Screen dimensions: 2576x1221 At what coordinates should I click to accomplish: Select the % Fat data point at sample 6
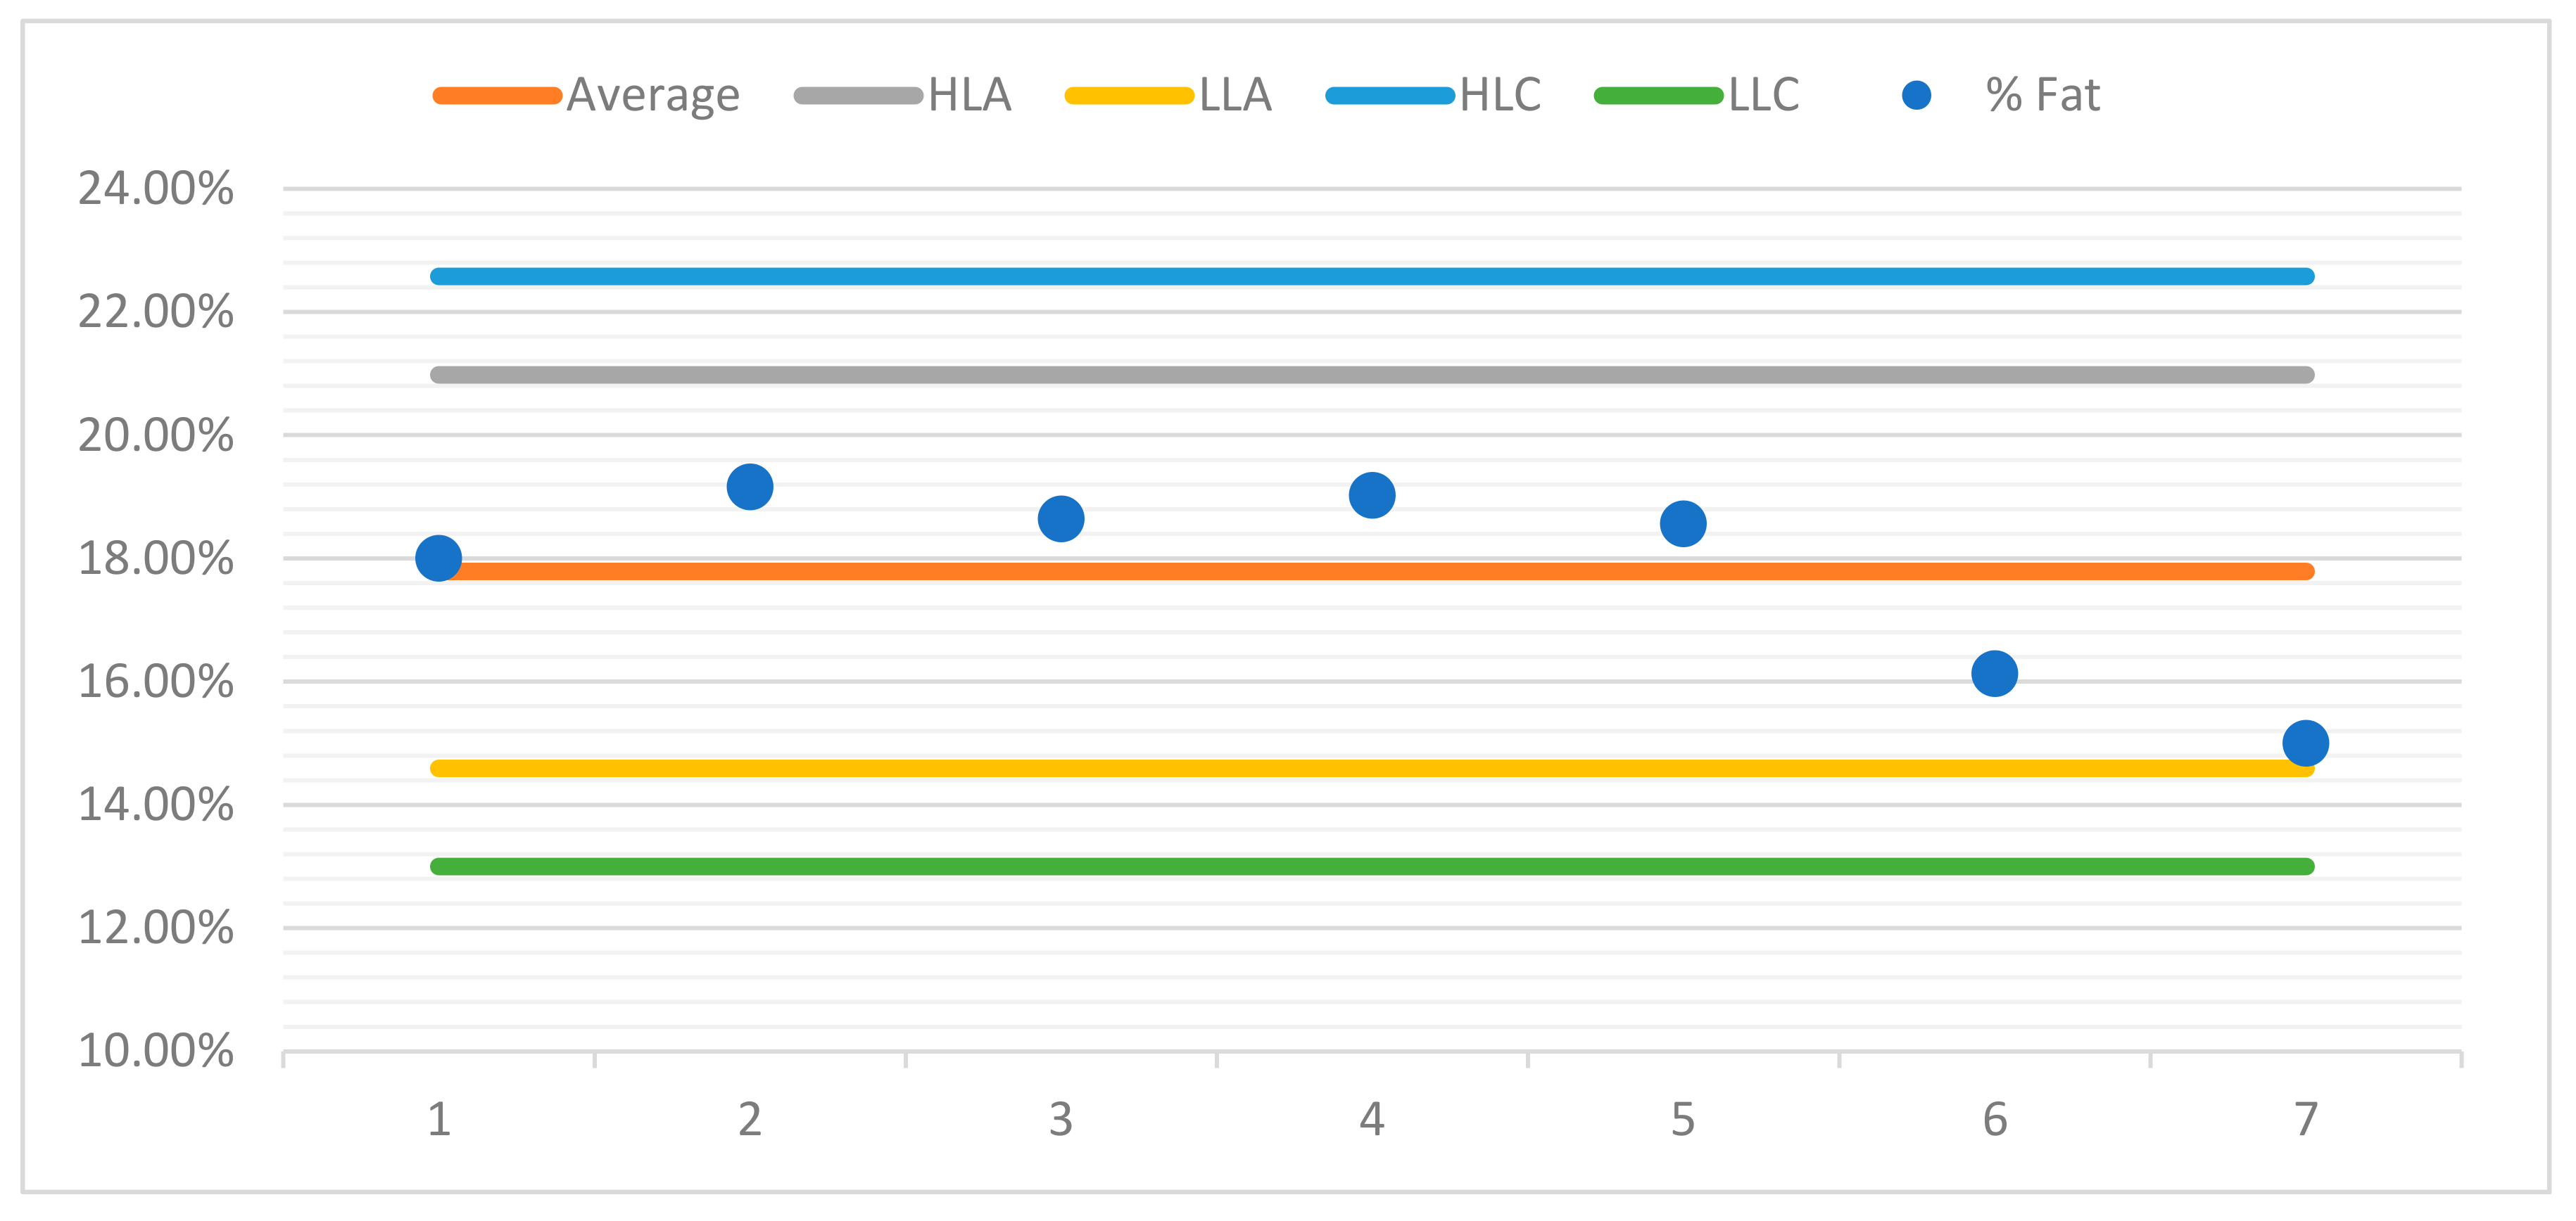(x=1994, y=673)
